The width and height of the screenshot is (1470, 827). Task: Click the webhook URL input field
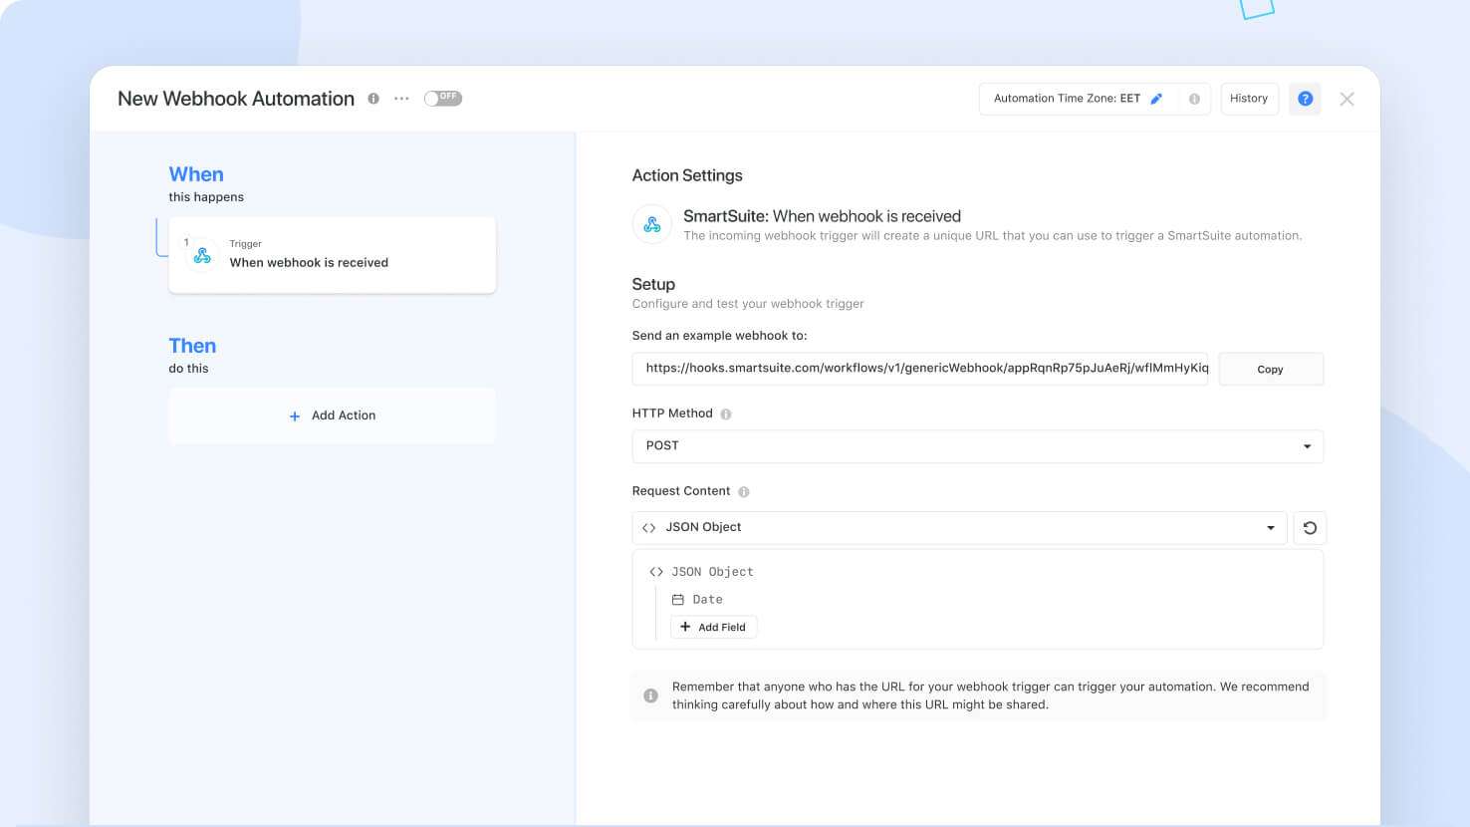coord(920,369)
